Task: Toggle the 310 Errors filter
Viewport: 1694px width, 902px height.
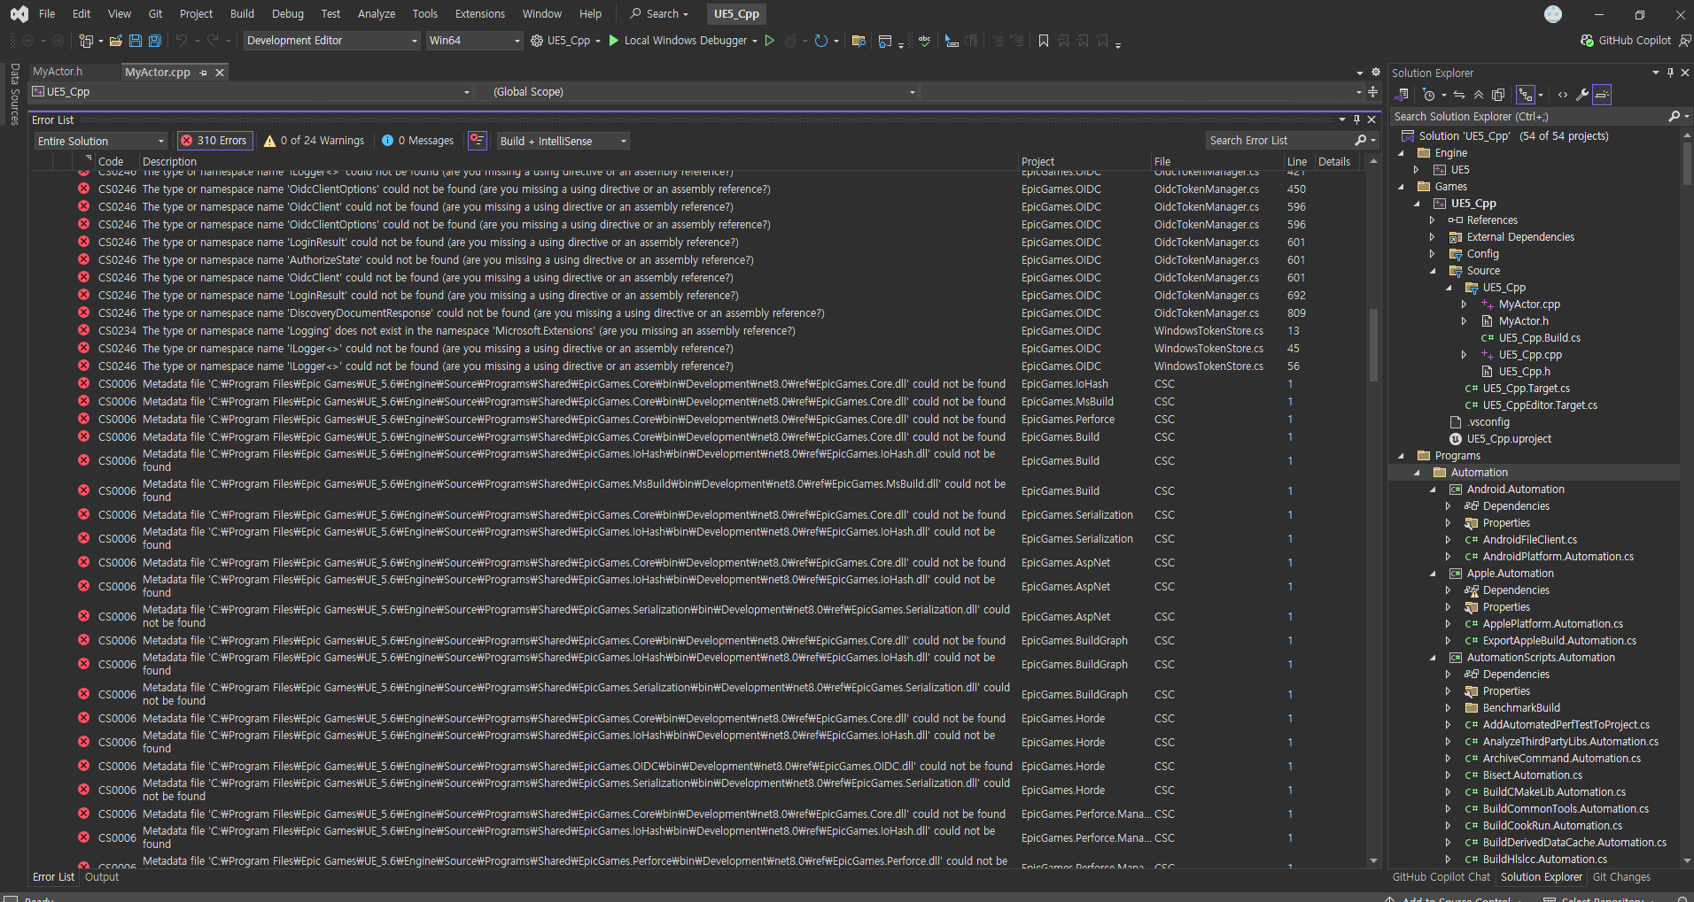Action: pyautogui.click(x=214, y=141)
